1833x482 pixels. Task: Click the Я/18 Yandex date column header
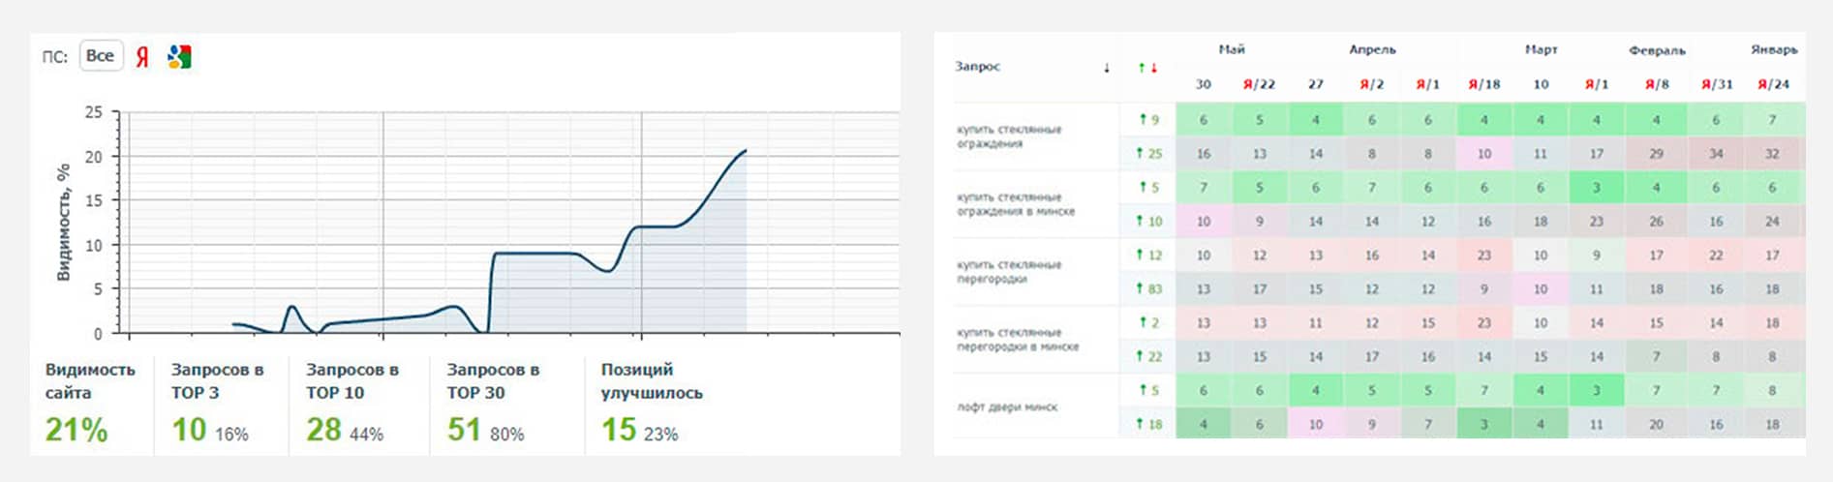pyautogui.click(x=1483, y=84)
